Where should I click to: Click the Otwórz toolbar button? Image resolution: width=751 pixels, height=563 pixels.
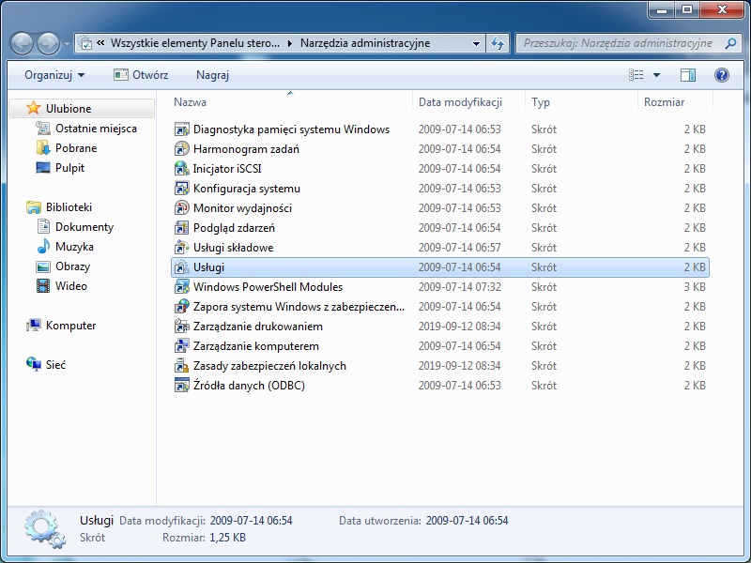(x=141, y=75)
